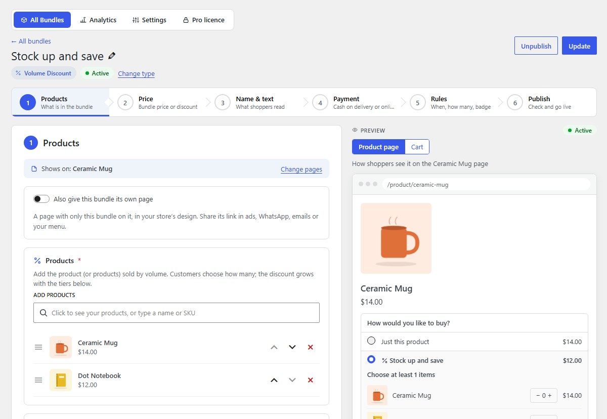Grab the drag handle on the Ceramic Mug row
607x419 pixels.
tap(38, 347)
